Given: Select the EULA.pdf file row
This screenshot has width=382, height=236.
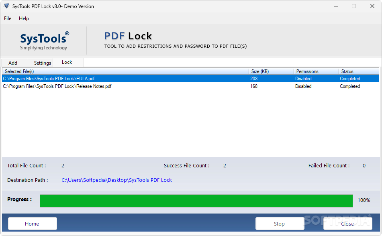Looking at the screenshot, I should (190, 79).
